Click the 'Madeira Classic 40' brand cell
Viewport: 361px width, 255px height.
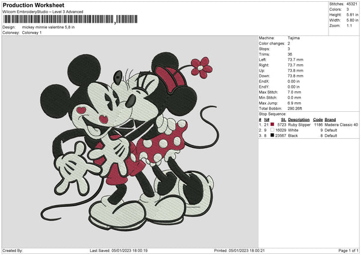(341, 124)
